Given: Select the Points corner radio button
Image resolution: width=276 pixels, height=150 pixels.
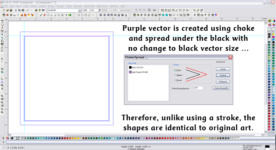Looking at the screenshot, I should point(175,70).
